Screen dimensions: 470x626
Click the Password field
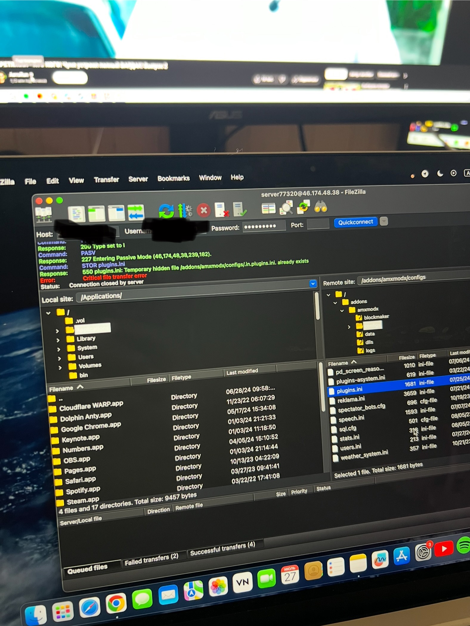point(264,226)
